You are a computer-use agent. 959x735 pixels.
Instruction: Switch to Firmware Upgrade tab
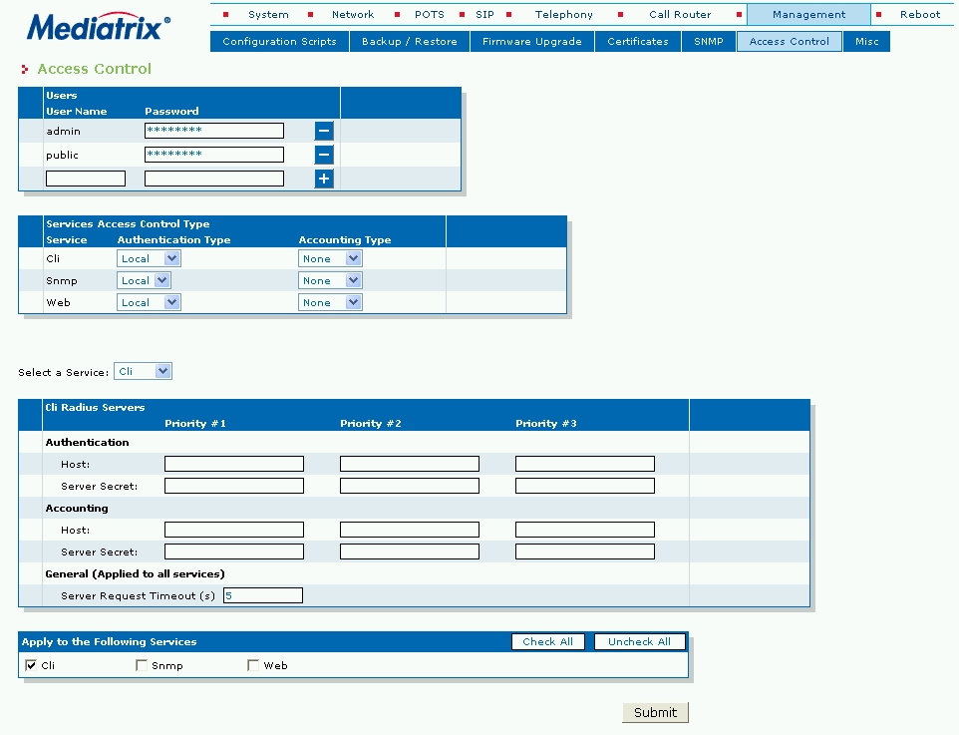pyautogui.click(x=532, y=42)
